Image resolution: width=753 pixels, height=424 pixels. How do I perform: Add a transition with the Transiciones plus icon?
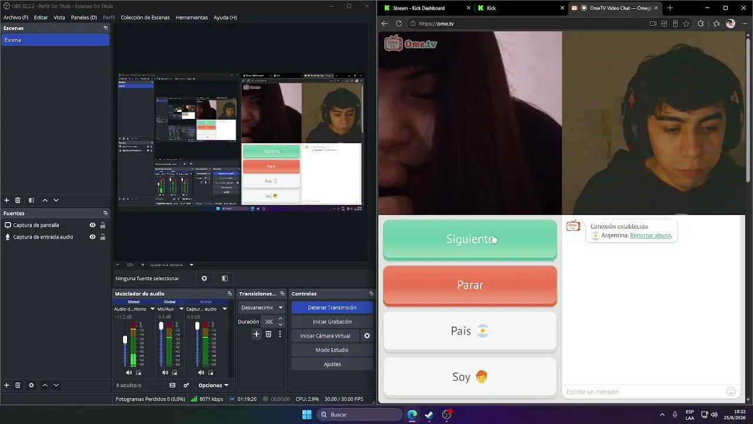coord(256,334)
